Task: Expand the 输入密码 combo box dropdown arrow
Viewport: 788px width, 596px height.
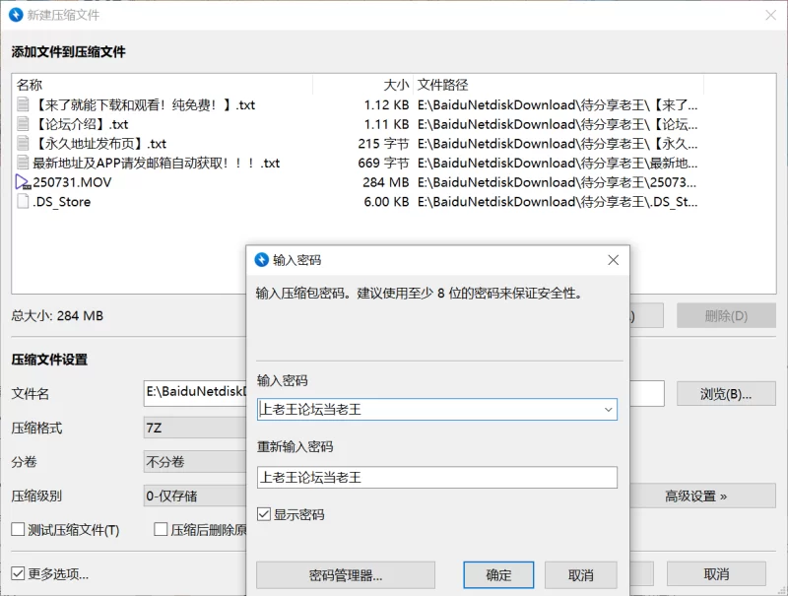Action: tap(607, 409)
